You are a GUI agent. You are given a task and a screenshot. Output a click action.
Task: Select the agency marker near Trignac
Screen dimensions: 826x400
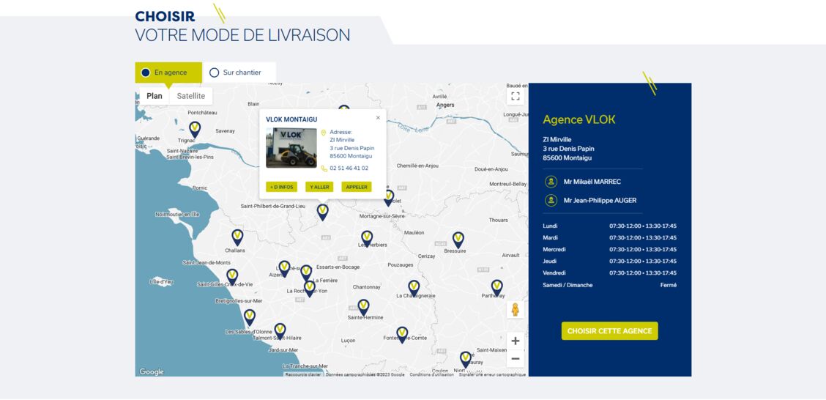(x=195, y=129)
